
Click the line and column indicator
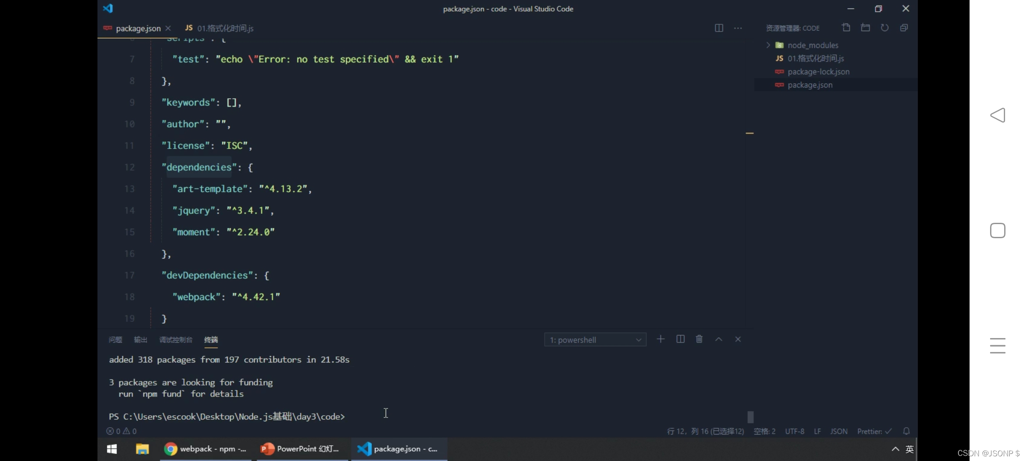[x=705, y=431]
